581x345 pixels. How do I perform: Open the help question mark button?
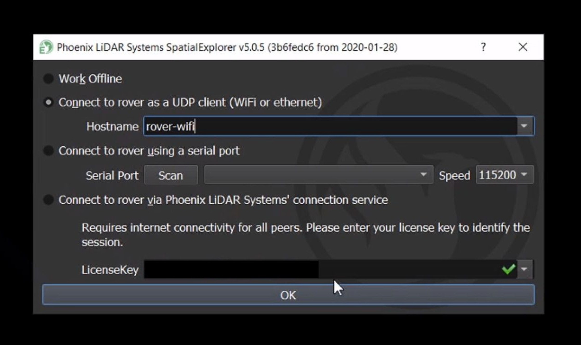coord(483,47)
